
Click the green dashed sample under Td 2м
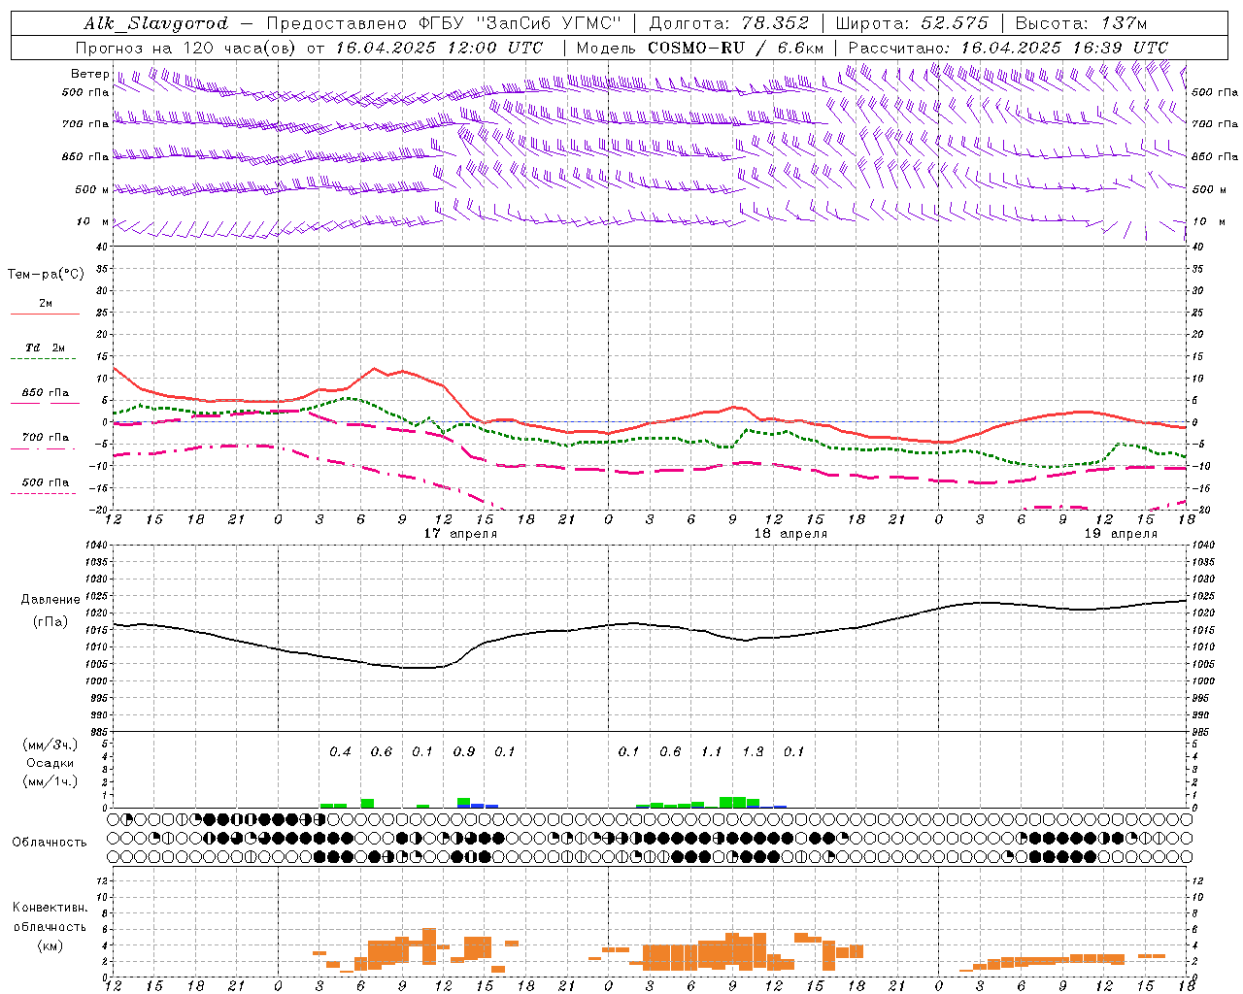click(45, 358)
